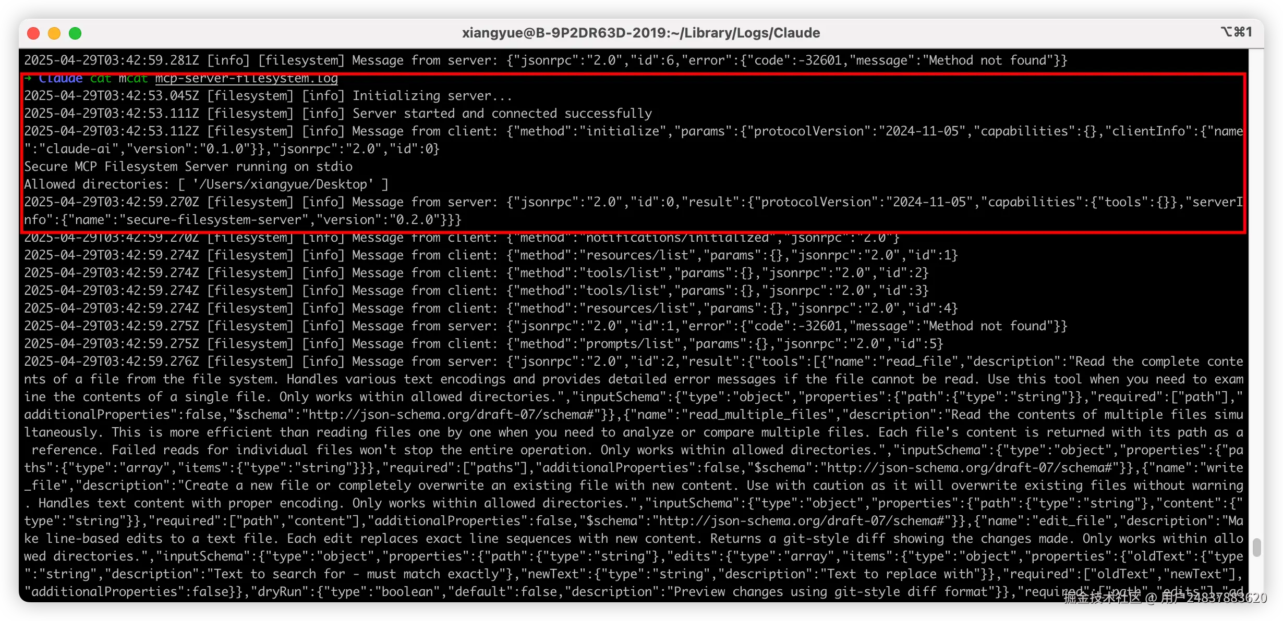Click the "claude-ai" client name text
Viewport: 1283px width, 621px height.
point(78,149)
